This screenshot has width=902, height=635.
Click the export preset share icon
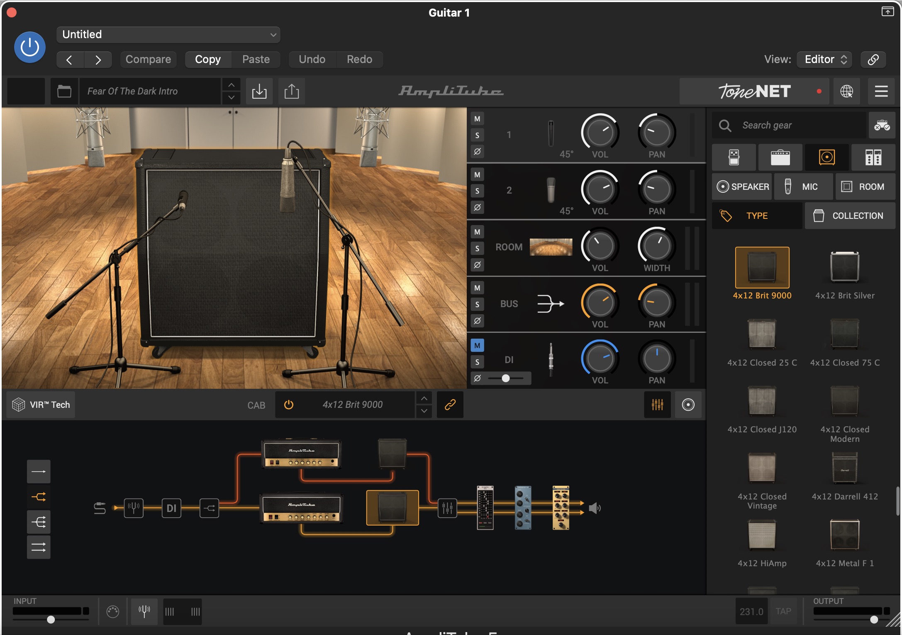point(292,91)
